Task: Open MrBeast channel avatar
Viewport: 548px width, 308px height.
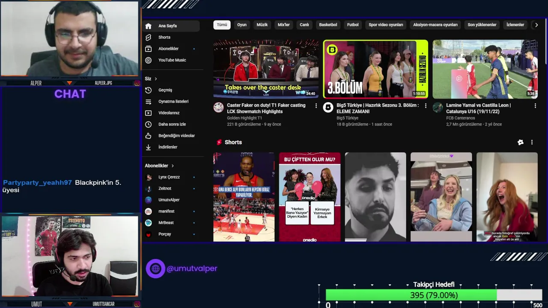Action: (x=148, y=223)
